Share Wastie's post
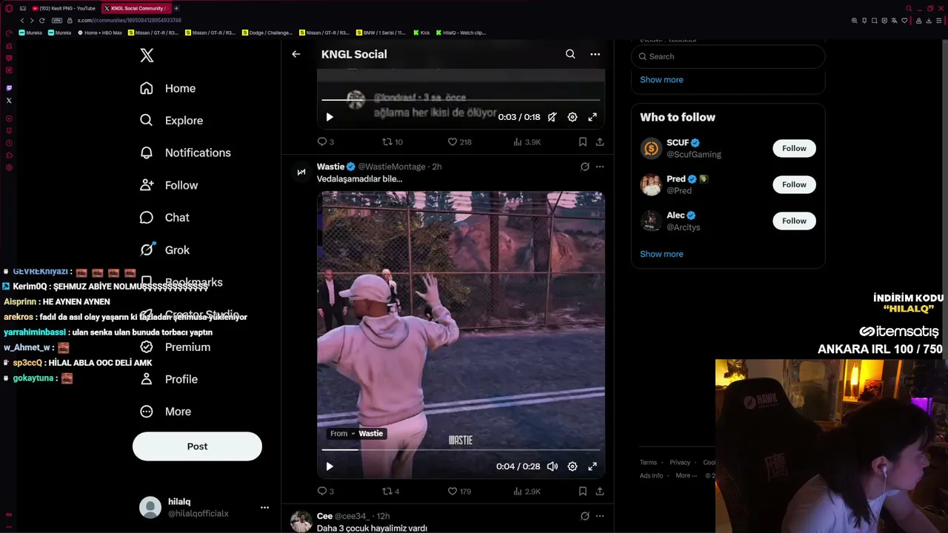The image size is (948, 533). pyautogui.click(x=600, y=491)
